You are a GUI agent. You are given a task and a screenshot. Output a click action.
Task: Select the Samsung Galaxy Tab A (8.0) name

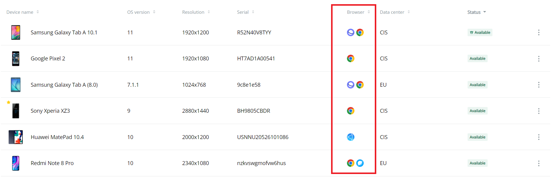64,85
